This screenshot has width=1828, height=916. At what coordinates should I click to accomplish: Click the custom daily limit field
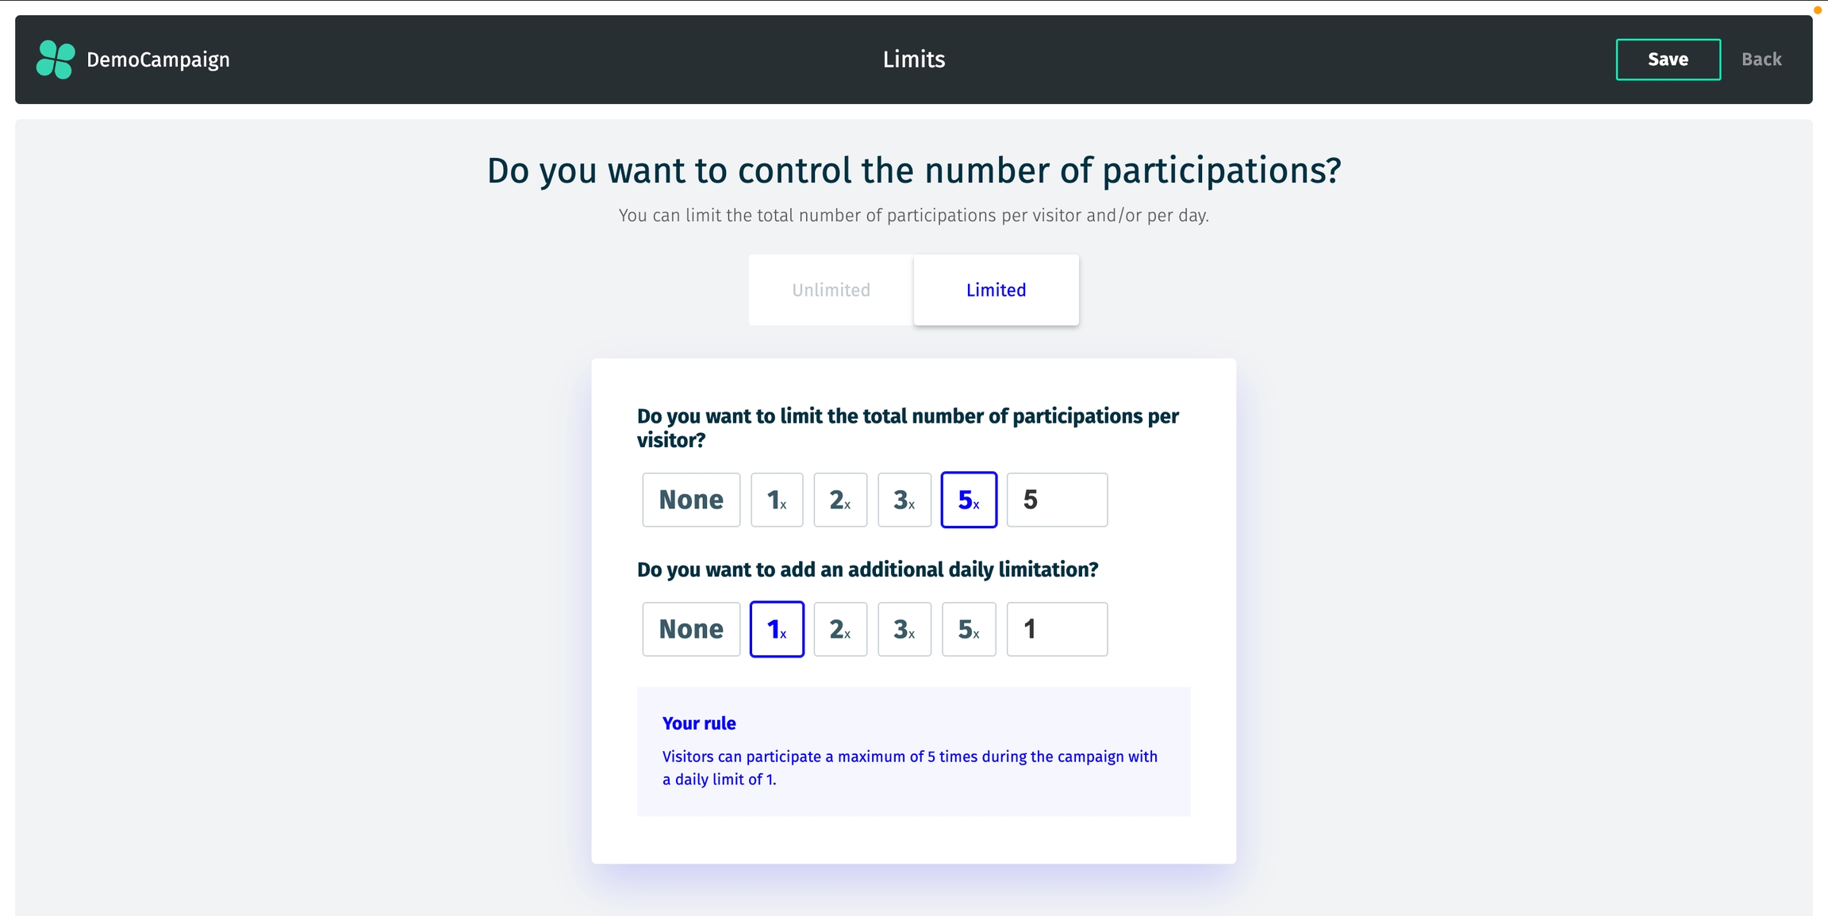click(x=1057, y=629)
